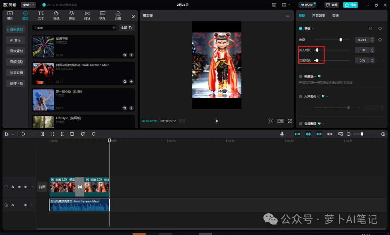Start voice recording with microphone icon
This screenshot has width=390, height=235.
(x=282, y=134)
